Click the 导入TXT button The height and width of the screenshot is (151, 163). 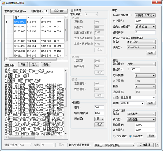[x=59, y=11]
